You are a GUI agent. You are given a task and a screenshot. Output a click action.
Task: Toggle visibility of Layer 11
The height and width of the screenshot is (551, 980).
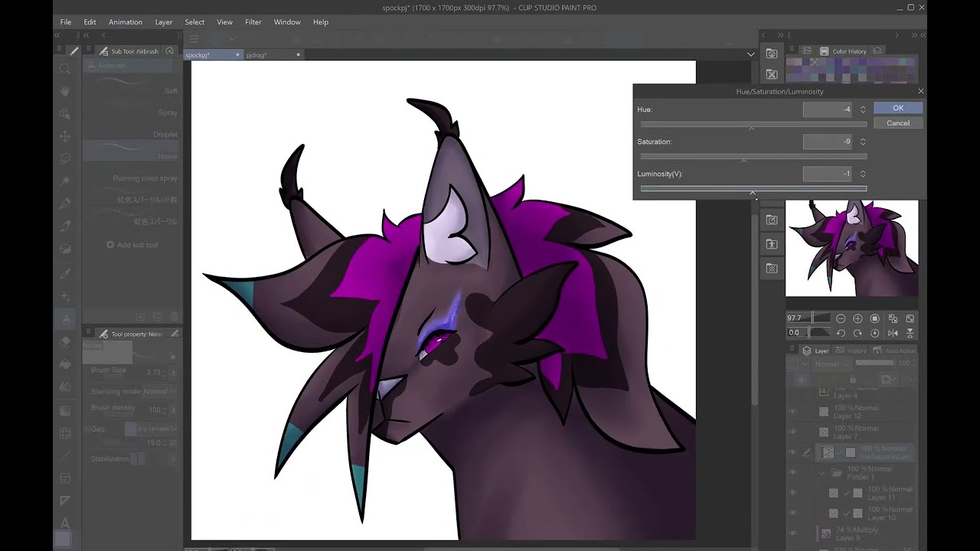(792, 493)
